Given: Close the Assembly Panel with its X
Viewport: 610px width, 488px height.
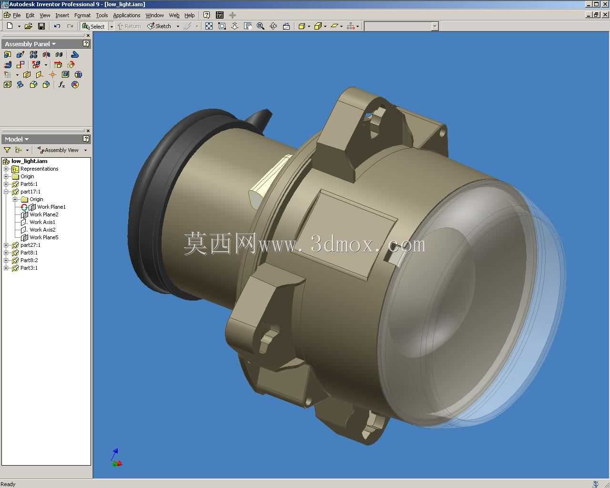Looking at the screenshot, I should [88, 35].
